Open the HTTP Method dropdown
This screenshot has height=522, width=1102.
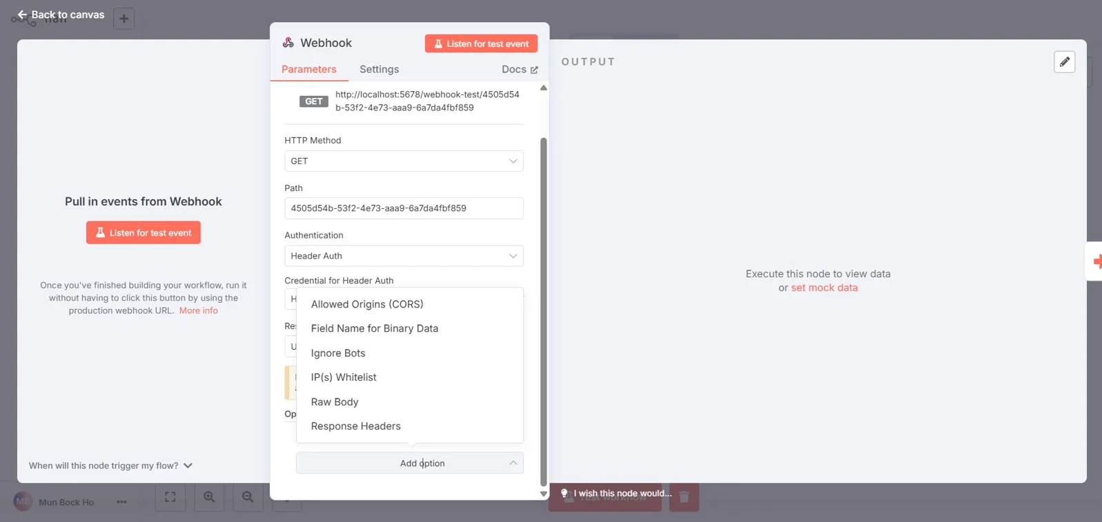(404, 161)
